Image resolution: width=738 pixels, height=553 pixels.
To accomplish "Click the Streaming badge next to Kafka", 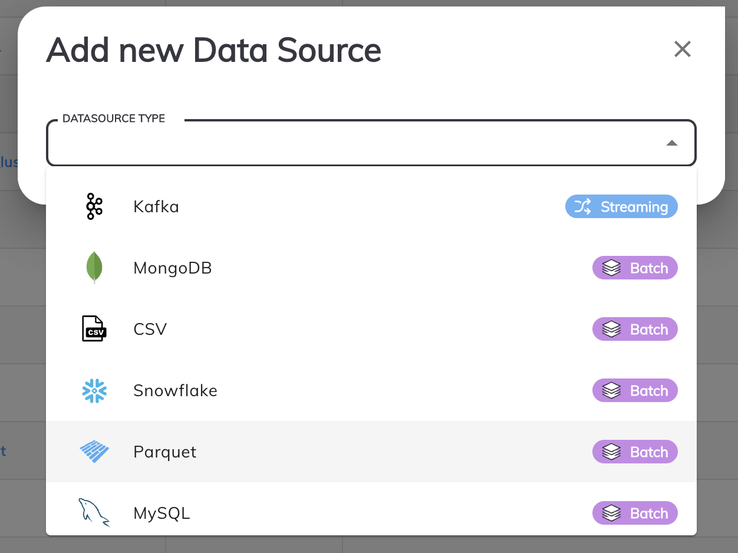I will click(x=621, y=207).
